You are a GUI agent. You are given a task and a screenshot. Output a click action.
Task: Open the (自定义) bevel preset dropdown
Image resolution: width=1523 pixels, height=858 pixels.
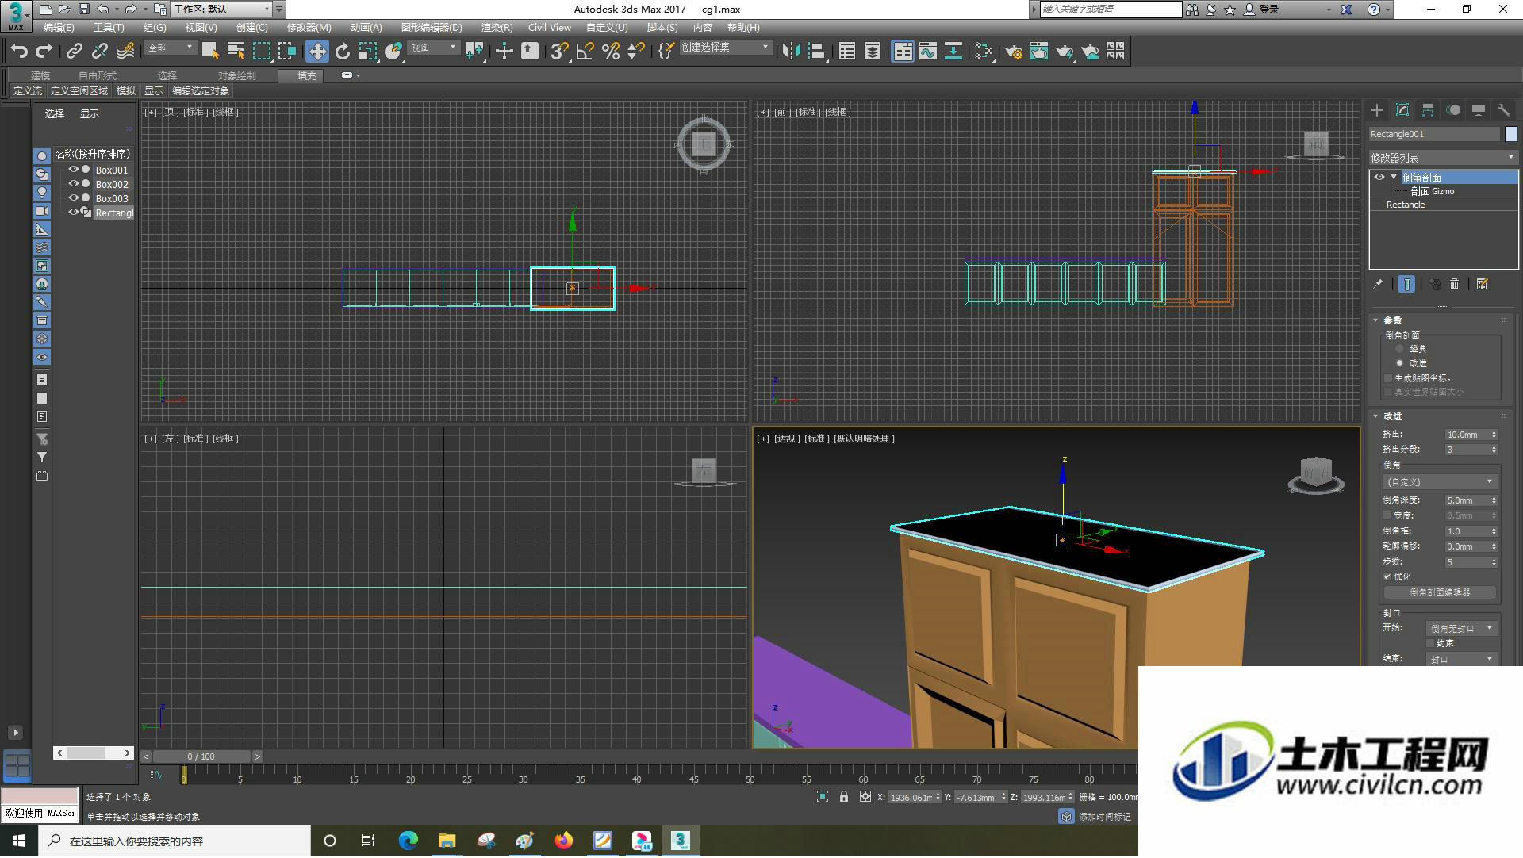click(1439, 482)
